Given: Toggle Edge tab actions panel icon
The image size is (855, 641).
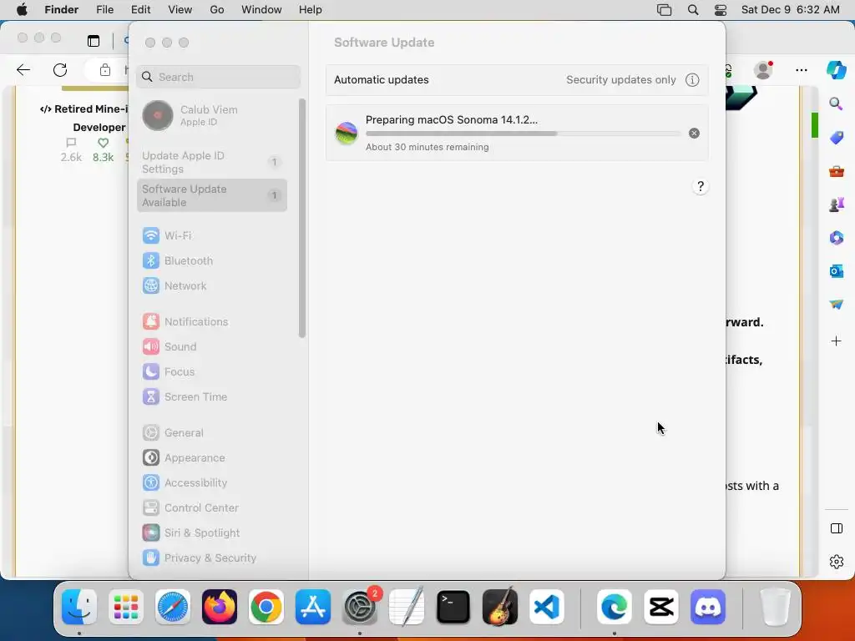Looking at the screenshot, I should click(94, 41).
